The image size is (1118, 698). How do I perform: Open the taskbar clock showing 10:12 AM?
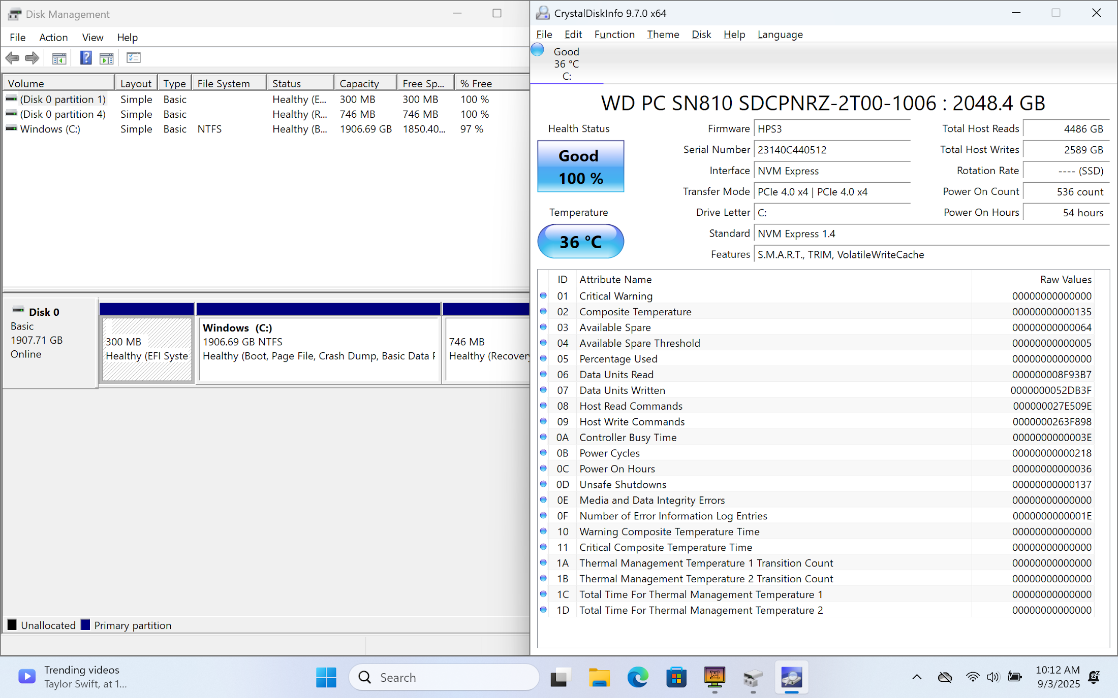point(1058,677)
